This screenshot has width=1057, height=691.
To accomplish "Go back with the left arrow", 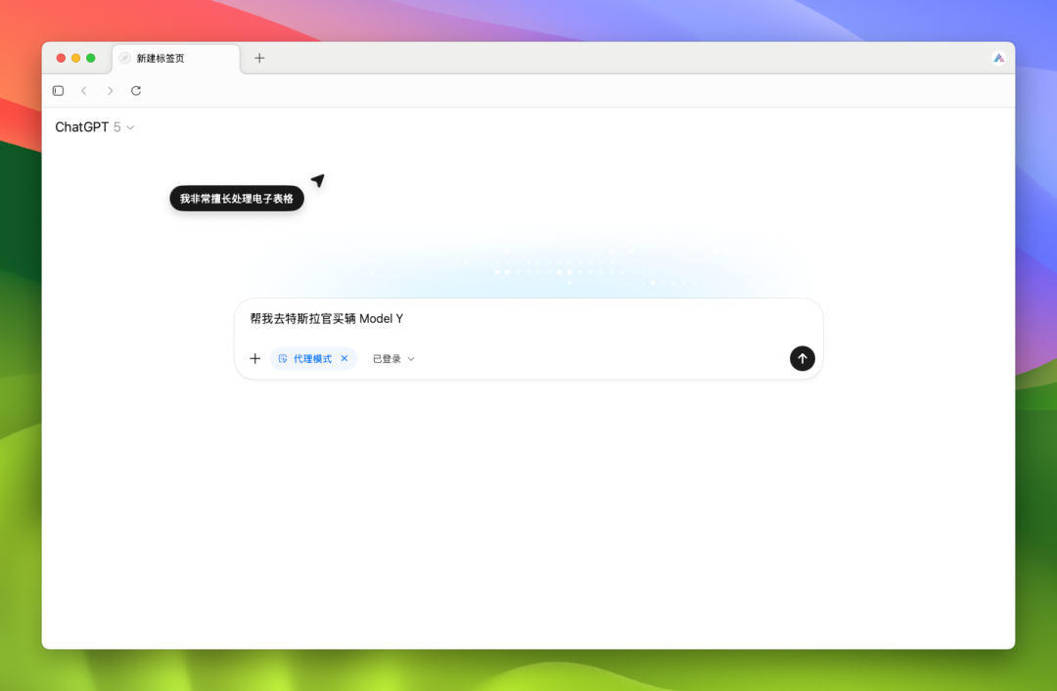I will pyautogui.click(x=84, y=91).
